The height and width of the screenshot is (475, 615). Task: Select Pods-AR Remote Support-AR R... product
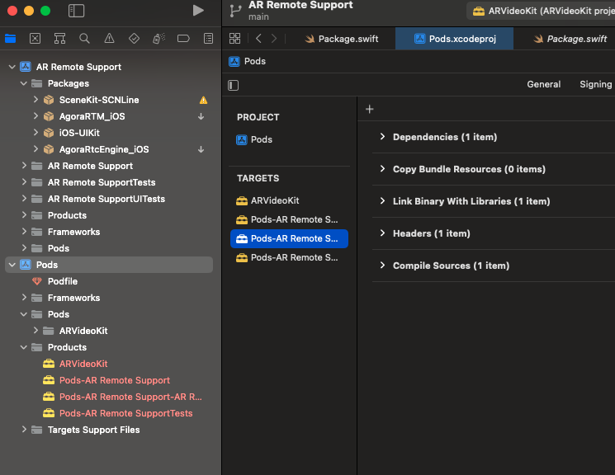(109, 397)
